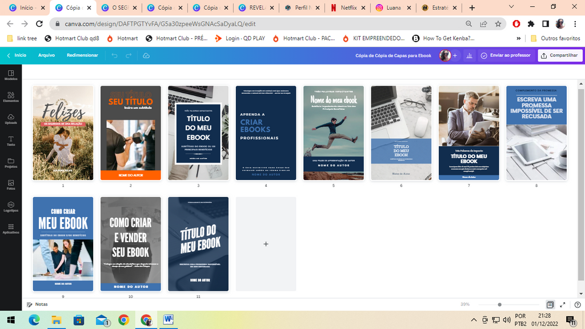Open the analytics bar chart icon
Screen dimensions: 585x329
pyautogui.click(x=469, y=55)
